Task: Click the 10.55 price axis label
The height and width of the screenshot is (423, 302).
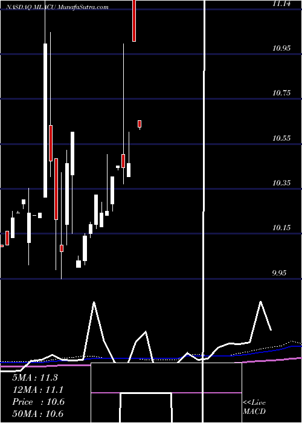Action: [282, 138]
